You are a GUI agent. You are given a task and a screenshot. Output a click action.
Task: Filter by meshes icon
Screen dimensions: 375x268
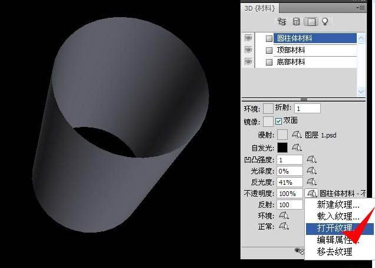point(297,22)
